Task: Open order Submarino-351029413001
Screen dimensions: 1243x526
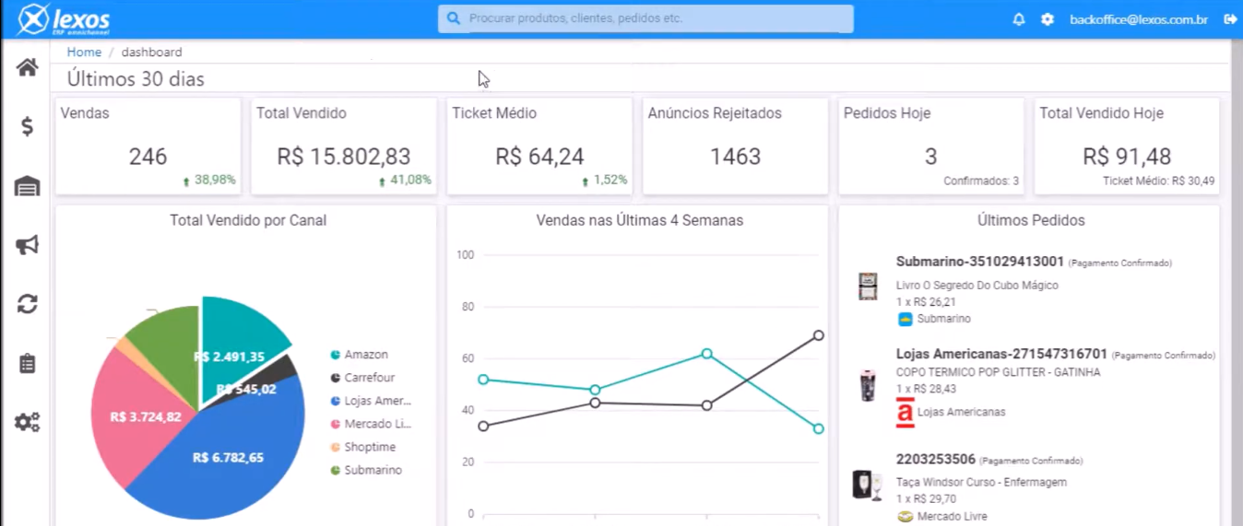Action: tap(979, 262)
